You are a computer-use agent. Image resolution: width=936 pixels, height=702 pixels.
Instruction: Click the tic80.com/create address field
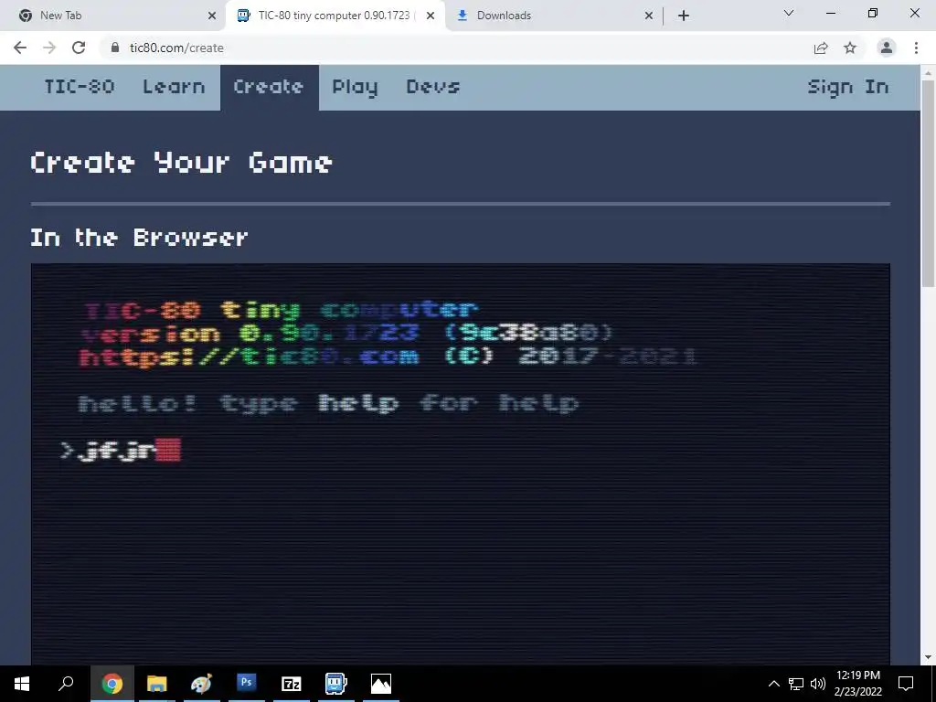[x=453, y=48]
